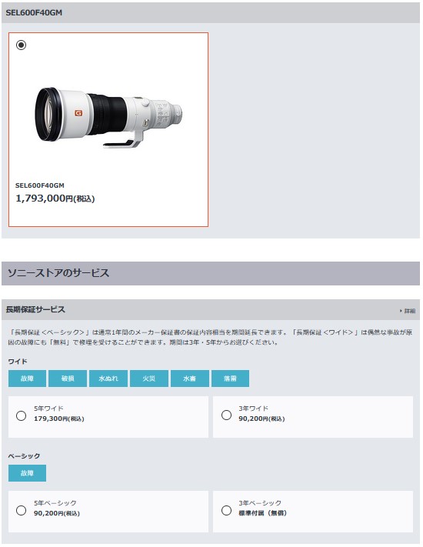This screenshot has width=423, height=547.
Task: Click the 水ぬれ coverage tag
Action: [x=108, y=379]
